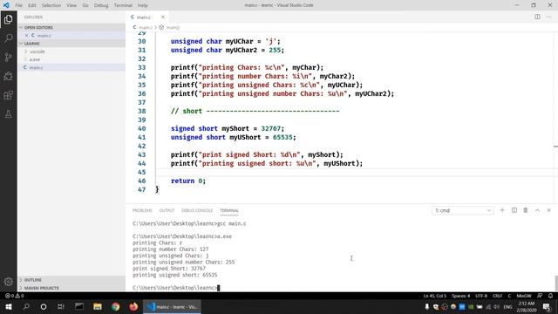
Task: Collapse the Open Editors section
Action: [x=71, y=27]
